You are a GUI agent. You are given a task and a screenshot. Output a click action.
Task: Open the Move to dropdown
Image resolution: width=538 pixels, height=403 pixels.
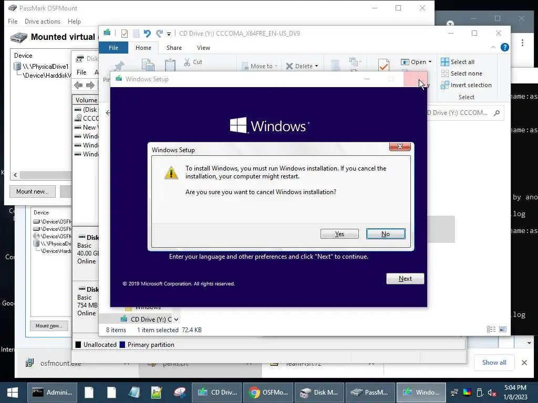click(x=260, y=66)
